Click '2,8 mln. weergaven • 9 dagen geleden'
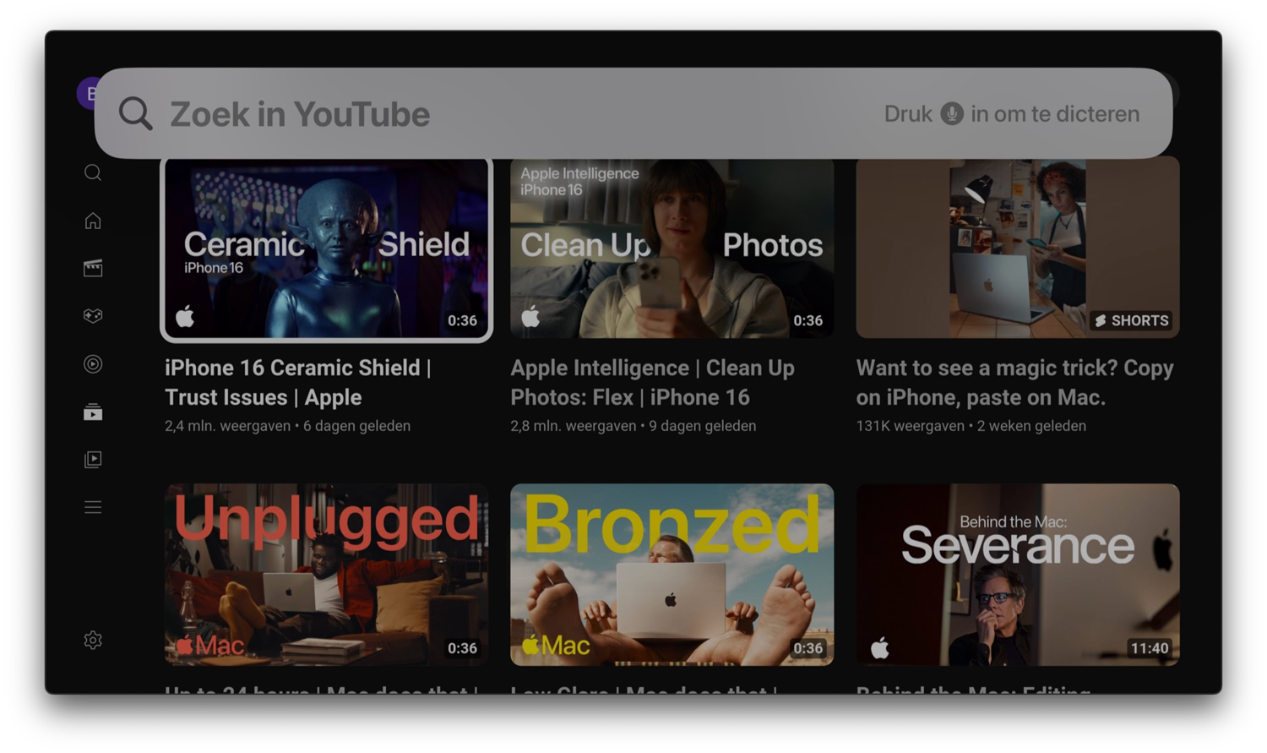1267x753 pixels. click(x=633, y=426)
